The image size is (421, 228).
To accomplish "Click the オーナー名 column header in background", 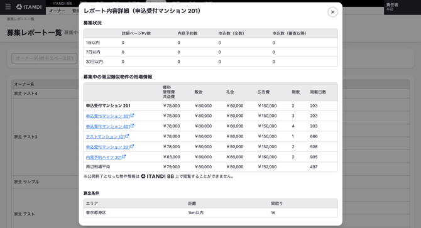I will click(24, 84).
